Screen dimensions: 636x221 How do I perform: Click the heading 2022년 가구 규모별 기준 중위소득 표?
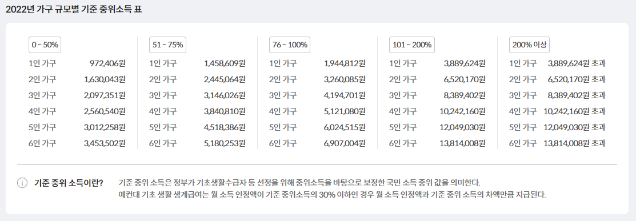74,9
